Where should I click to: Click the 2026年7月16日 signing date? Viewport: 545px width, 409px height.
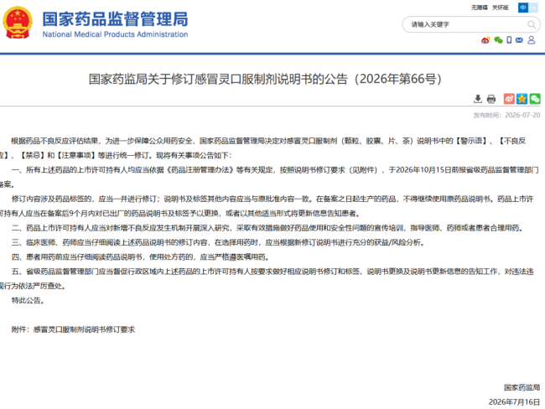(515, 402)
